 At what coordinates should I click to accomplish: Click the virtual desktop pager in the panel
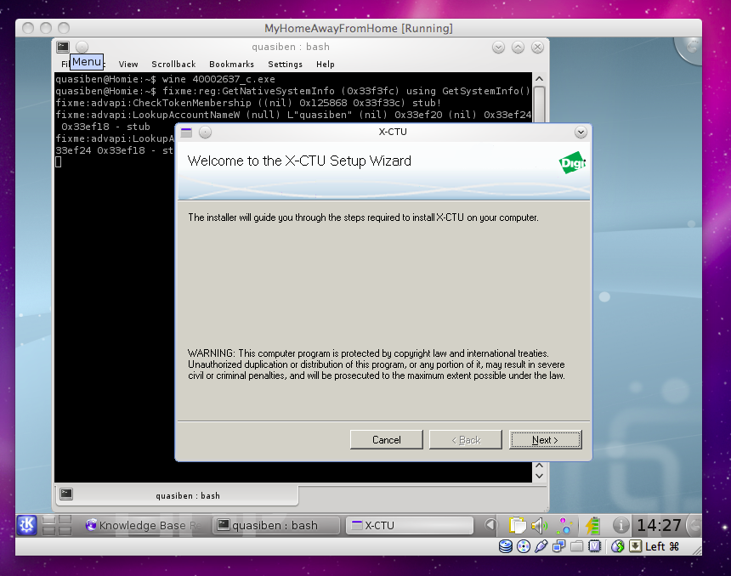click(x=57, y=525)
